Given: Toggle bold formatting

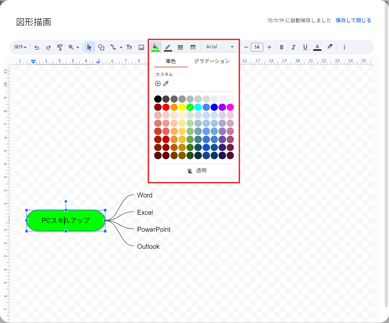Looking at the screenshot, I should pos(282,47).
